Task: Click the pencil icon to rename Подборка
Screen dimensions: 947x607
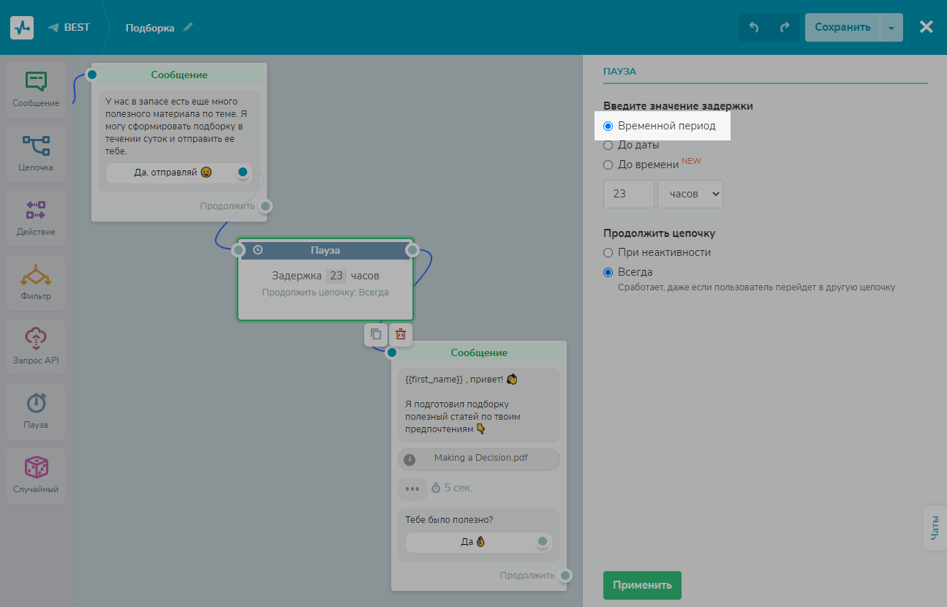Action: click(189, 28)
